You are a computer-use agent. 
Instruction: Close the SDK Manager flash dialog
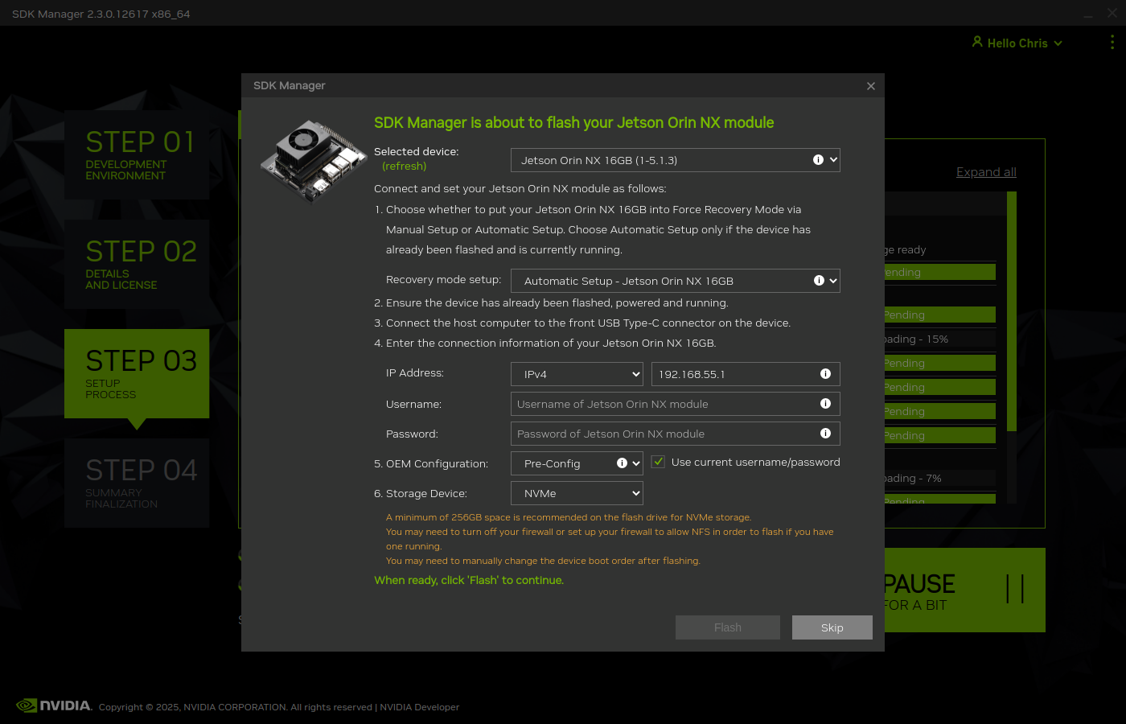[x=870, y=86]
